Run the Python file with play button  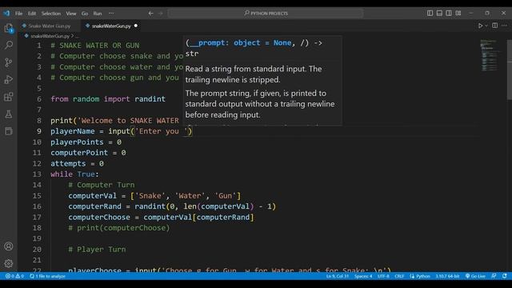(x=480, y=26)
